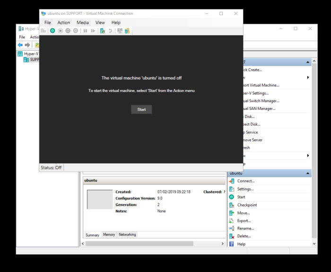Click the Reset icon next to Pause
This screenshot has height=272, width=331.
(93, 31)
